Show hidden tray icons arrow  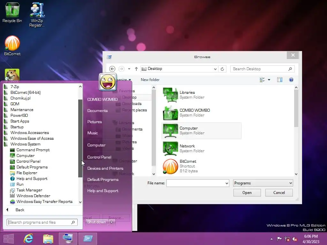[x=271, y=239]
